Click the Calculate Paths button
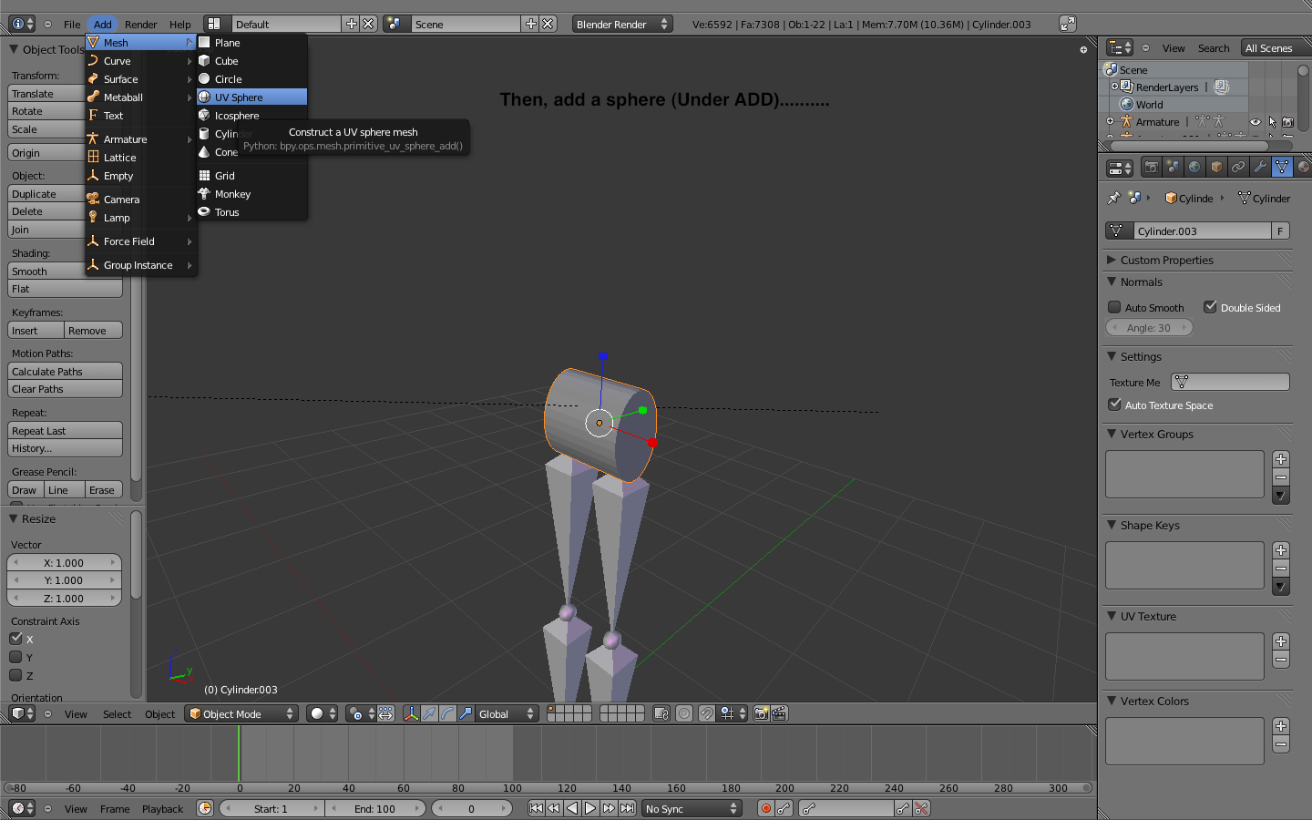 [64, 371]
